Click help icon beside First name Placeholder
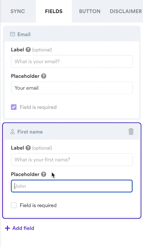 44,174
